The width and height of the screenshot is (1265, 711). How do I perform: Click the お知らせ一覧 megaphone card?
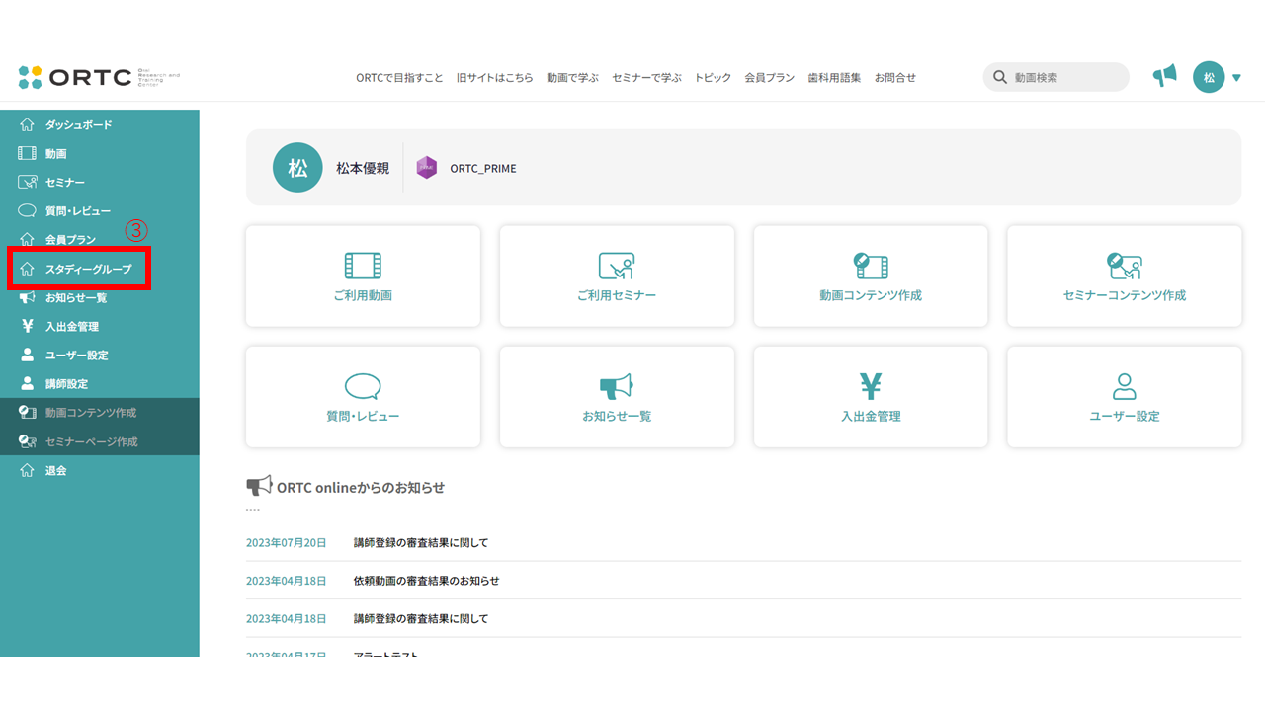[617, 396]
